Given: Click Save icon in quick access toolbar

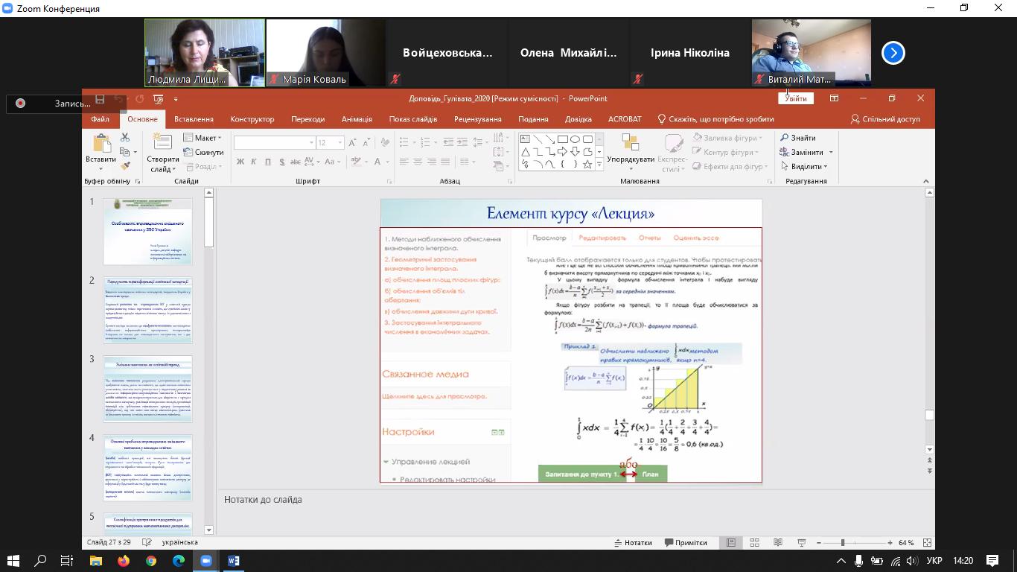Looking at the screenshot, I should [100, 98].
